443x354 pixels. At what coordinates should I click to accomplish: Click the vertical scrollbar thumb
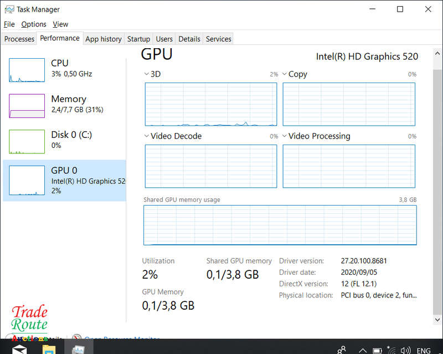tap(437, 191)
